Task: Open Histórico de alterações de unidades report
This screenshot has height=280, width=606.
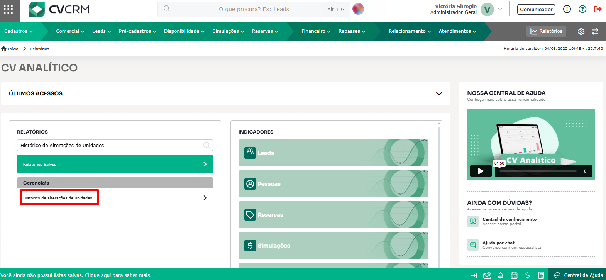Action: click(x=58, y=198)
